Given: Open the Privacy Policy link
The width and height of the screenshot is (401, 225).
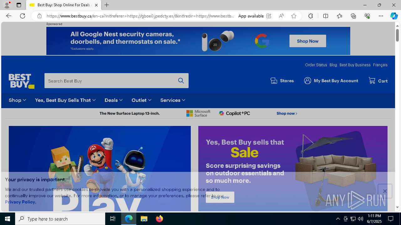Looking at the screenshot, I should (x=20, y=202).
